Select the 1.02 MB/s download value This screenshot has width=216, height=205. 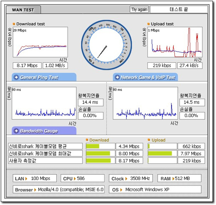coord(55,66)
